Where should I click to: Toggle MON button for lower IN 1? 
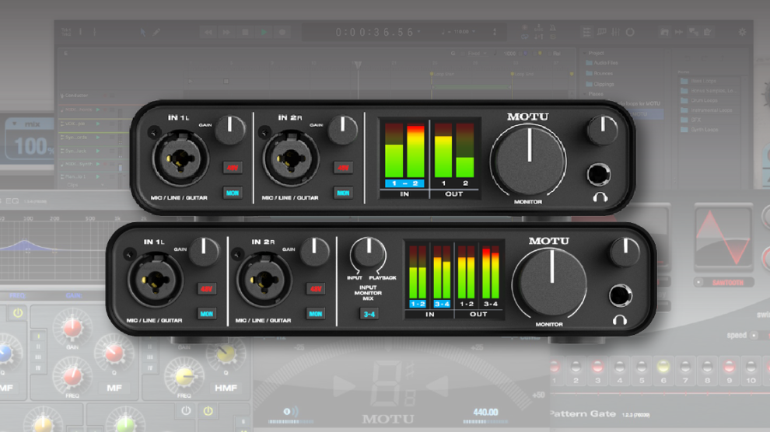[206, 314]
